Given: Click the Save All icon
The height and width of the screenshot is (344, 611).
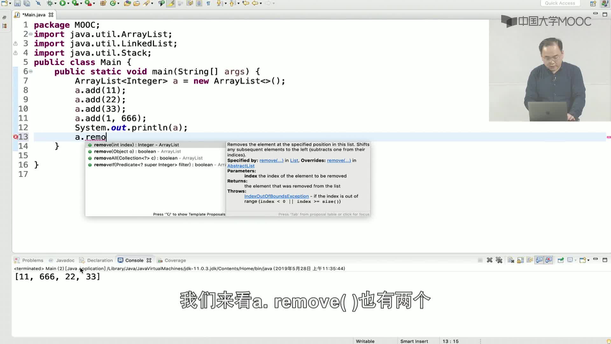Looking at the screenshot, I should [27, 3].
